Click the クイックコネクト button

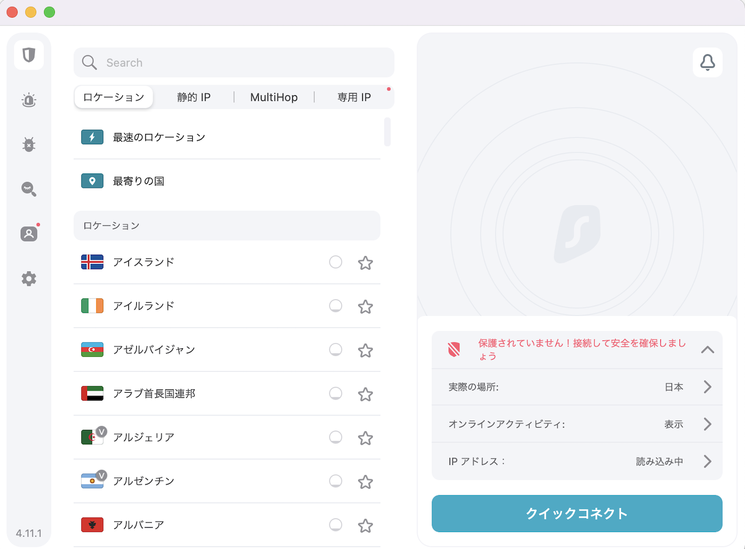pos(577,513)
